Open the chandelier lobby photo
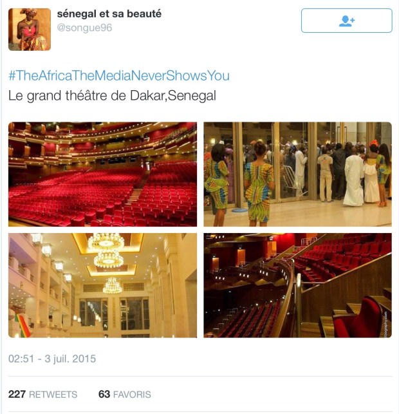 (x=103, y=285)
